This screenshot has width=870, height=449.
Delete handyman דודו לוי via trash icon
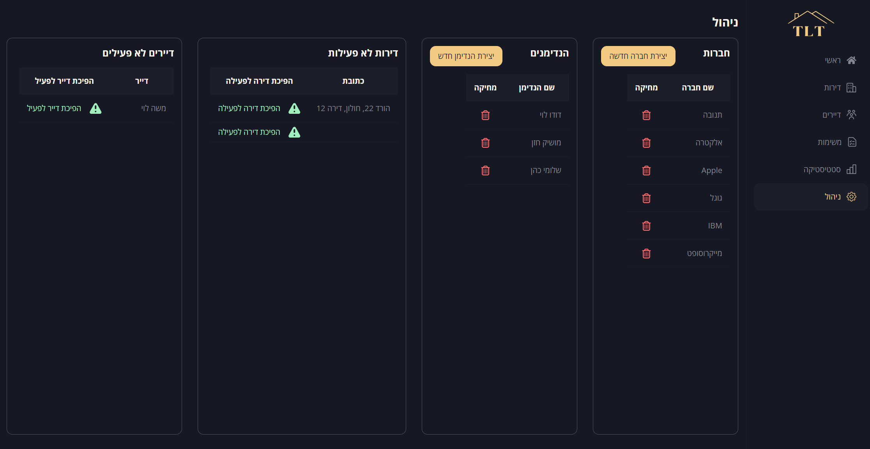(485, 115)
